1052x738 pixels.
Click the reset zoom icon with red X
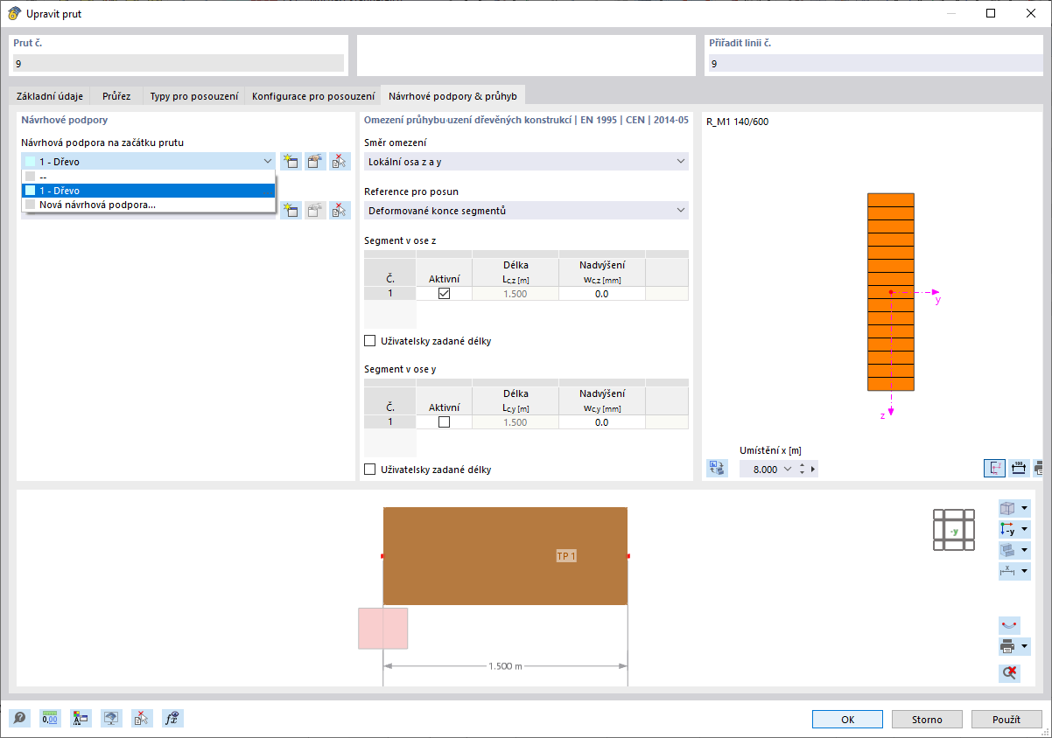click(1010, 672)
